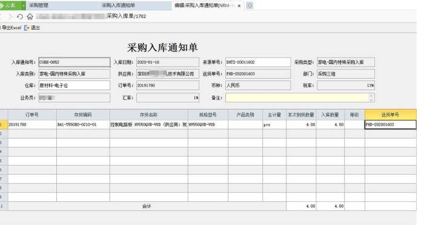Click the 仓库 warehouse field
Image resolution: width=424 pixels, height=225 pixels.
[75, 85]
